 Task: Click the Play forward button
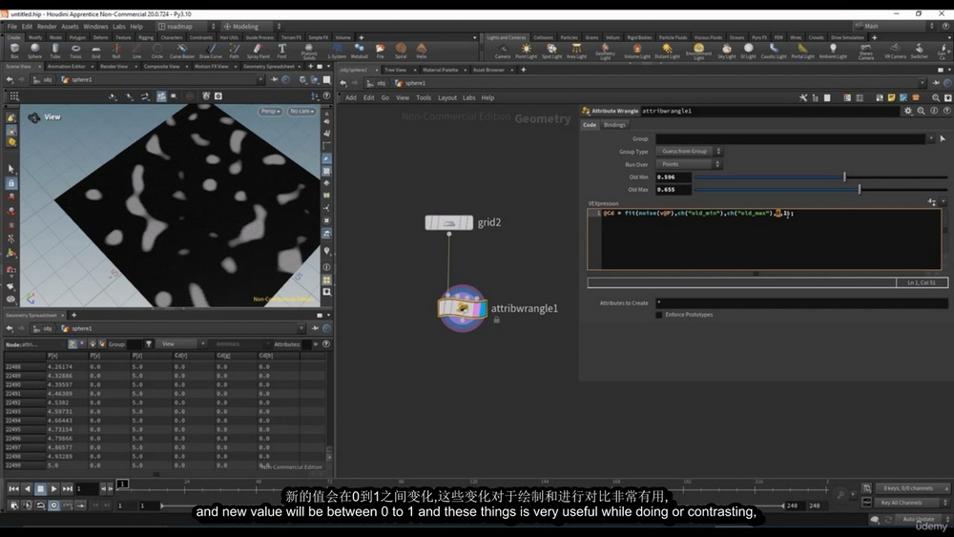(53, 488)
